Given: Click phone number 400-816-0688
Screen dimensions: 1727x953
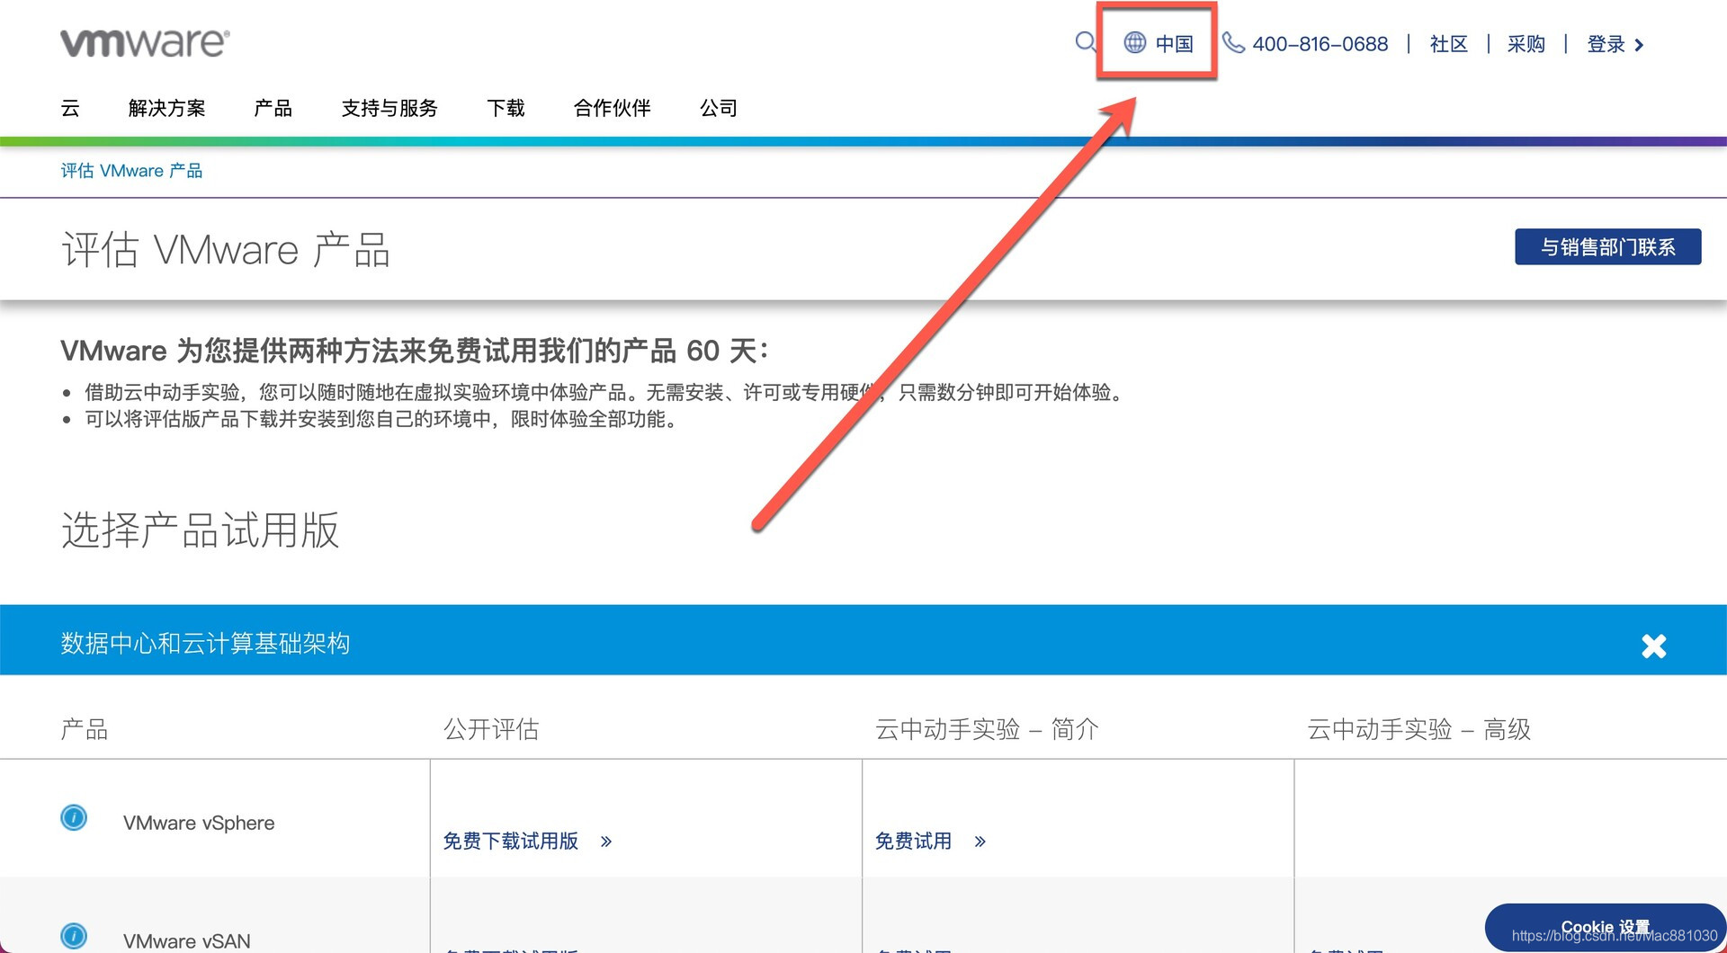Looking at the screenshot, I should 1320,44.
